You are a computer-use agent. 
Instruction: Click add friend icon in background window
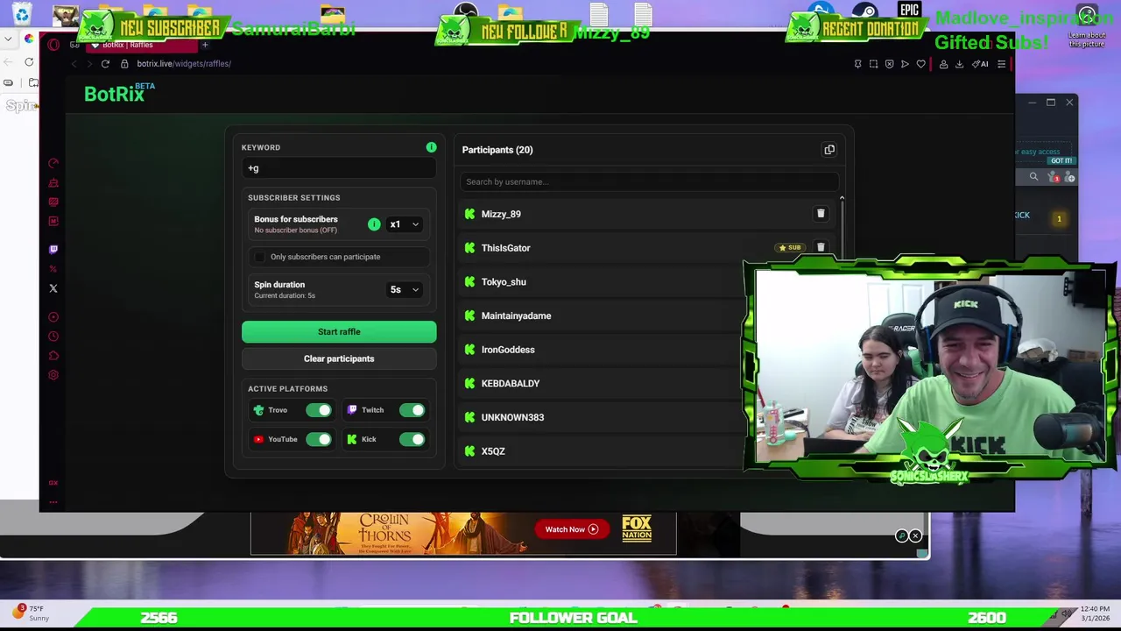(x=1069, y=177)
